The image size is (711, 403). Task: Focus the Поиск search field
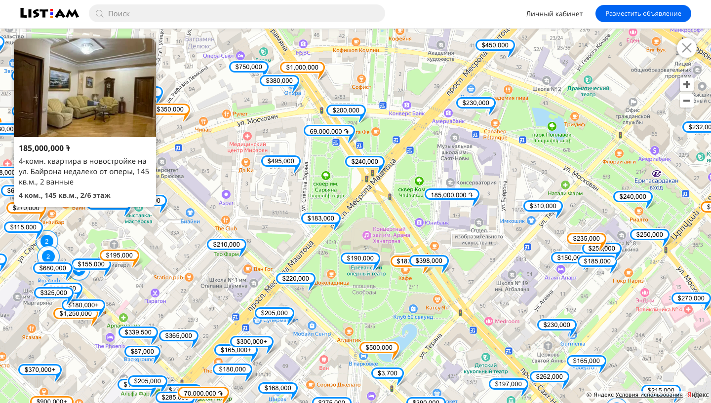click(237, 13)
